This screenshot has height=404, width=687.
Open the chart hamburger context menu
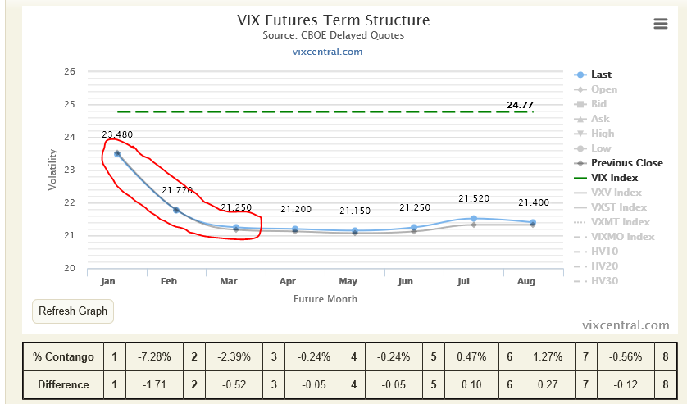(661, 24)
